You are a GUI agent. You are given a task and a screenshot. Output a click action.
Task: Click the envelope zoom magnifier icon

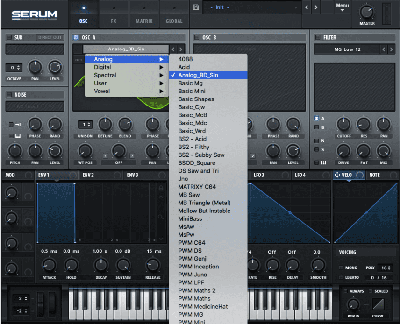point(161,217)
